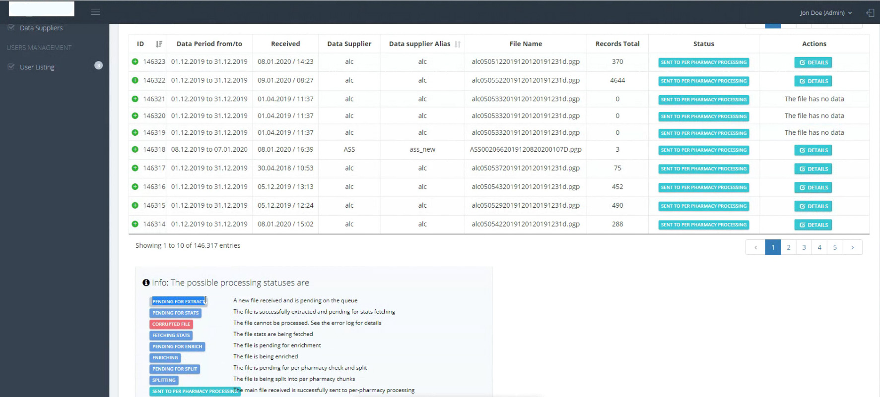Click the previous page arrow
The image size is (880, 397).
755,247
